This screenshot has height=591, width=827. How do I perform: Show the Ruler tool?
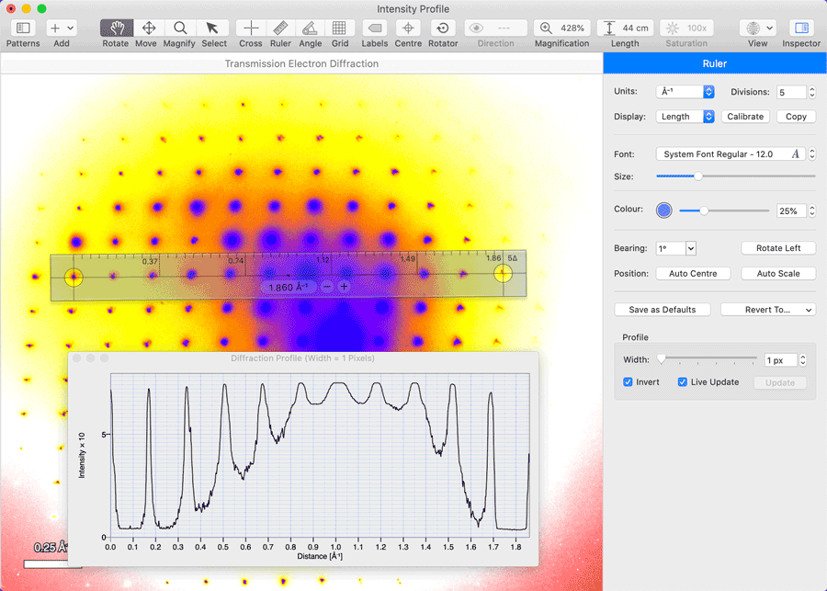tap(280, 28)
